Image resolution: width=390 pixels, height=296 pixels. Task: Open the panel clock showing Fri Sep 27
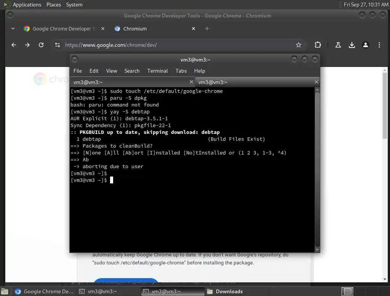point(366,5)
